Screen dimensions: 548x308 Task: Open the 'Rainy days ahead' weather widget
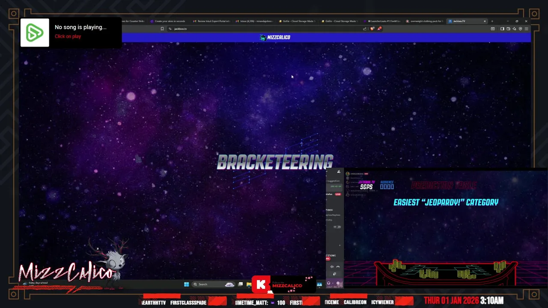click(36, 284)
